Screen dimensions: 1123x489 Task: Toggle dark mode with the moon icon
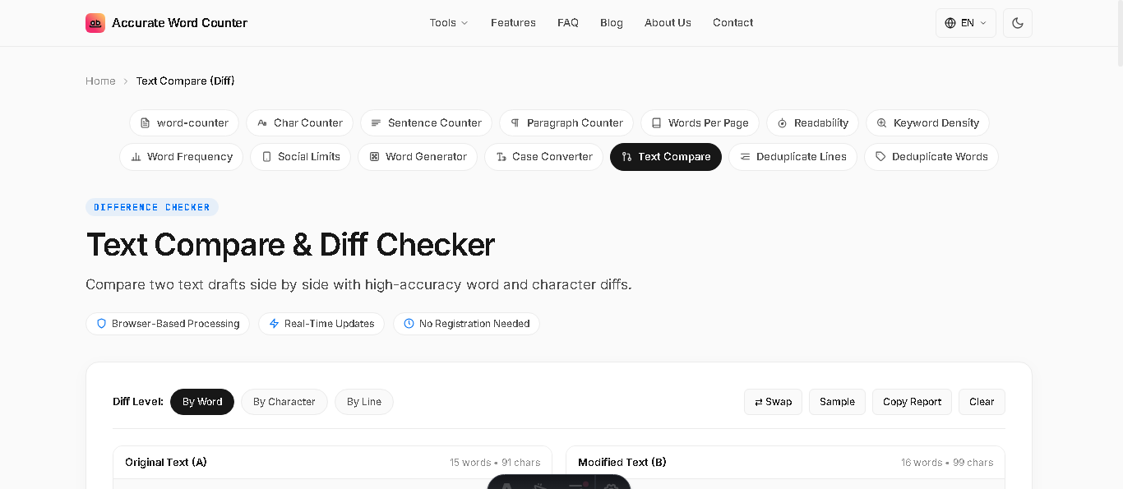(x=1018, y=23)
